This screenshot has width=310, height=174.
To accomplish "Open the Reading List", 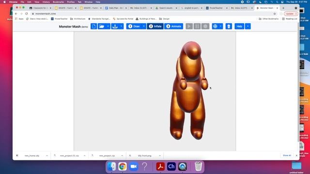I will [290, 19].
